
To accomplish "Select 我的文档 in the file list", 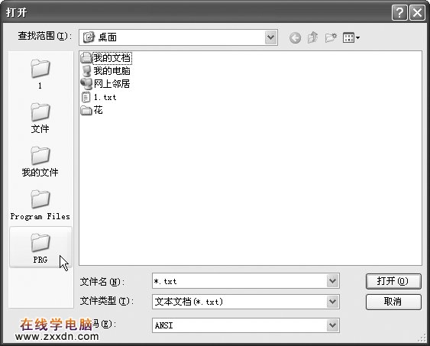I will 106,58.
